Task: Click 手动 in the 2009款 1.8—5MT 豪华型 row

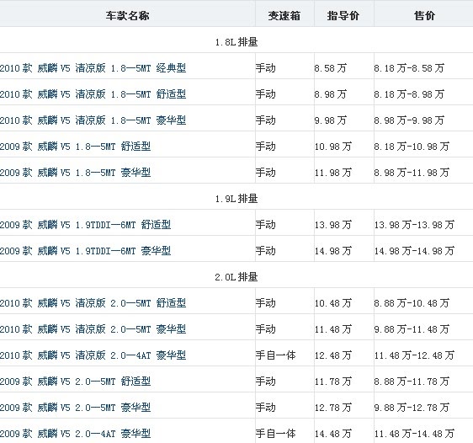Action: click(266, 173)
